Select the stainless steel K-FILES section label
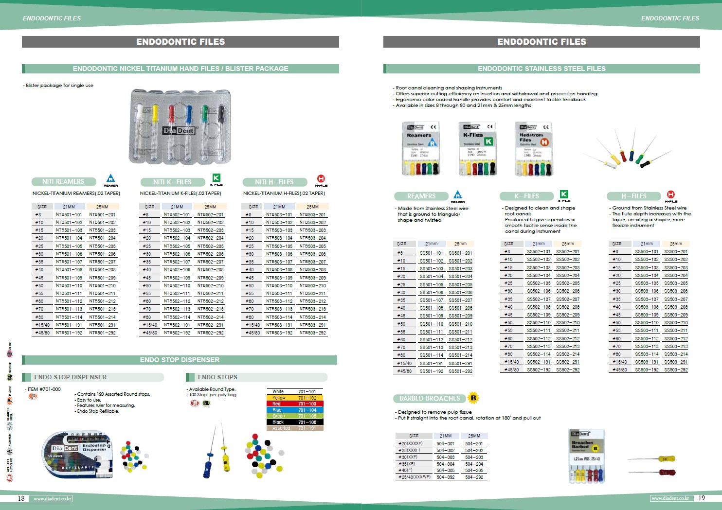722x510 pixels. [x=527, y=196]
